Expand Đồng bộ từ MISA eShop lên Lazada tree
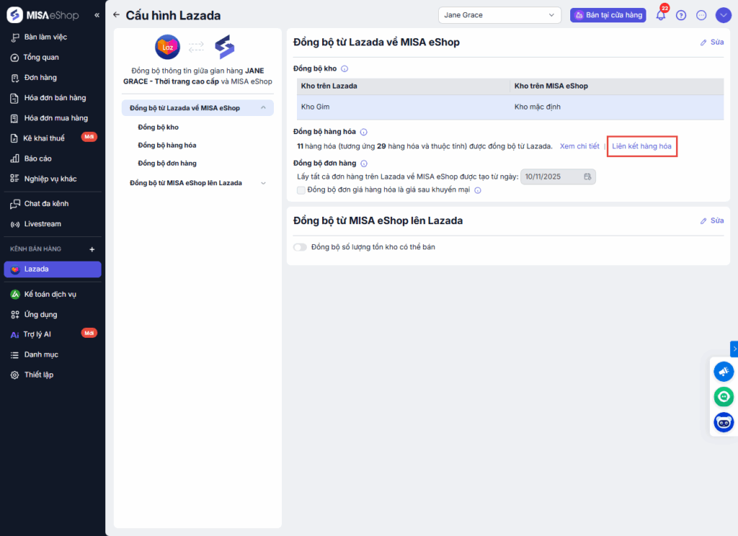Image resolution: width=738 pixels, height=536 pixels. [x=264, y=183]
